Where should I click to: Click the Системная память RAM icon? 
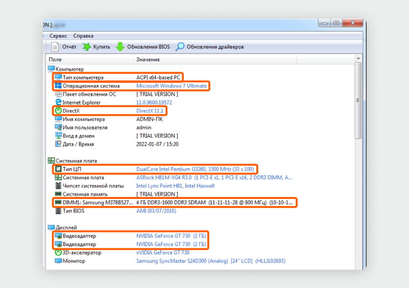tap(58, 194)
